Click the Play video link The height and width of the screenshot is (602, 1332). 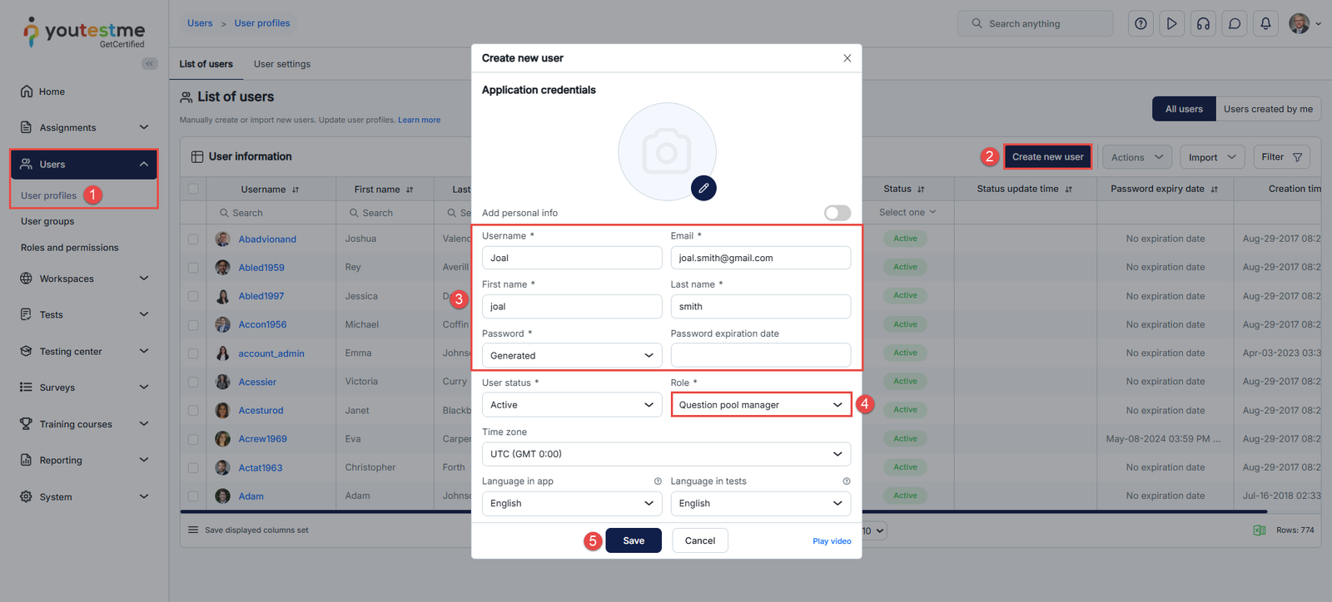pyautogui.click(x=832, y=541)
